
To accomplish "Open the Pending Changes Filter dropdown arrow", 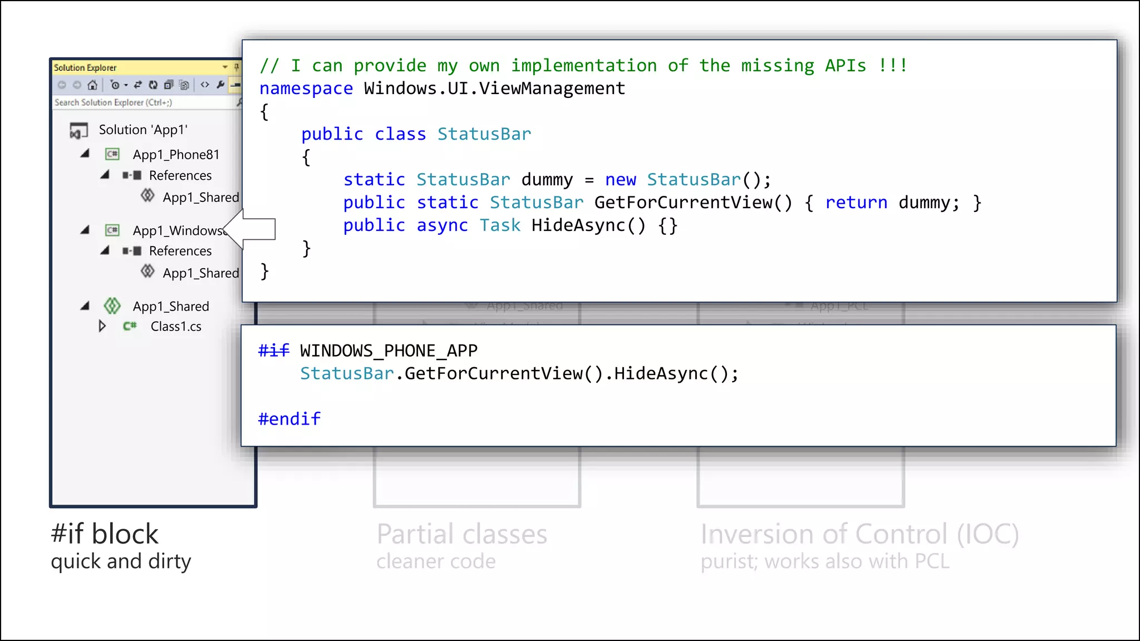I will click(x=126, y=85).
